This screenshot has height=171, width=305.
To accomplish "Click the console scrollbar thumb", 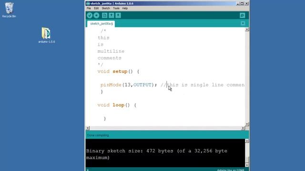I will pos(247,160).
